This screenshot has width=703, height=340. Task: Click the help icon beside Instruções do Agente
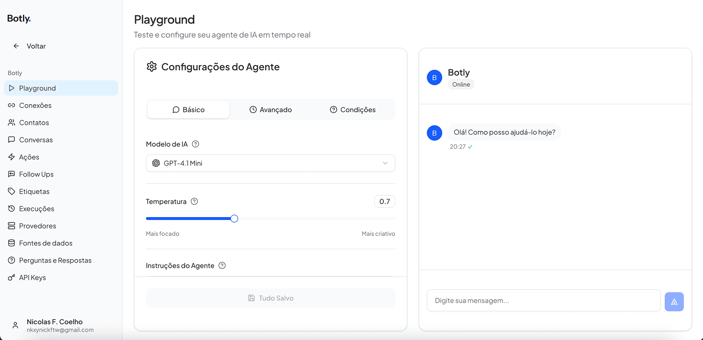click(222, 265)
